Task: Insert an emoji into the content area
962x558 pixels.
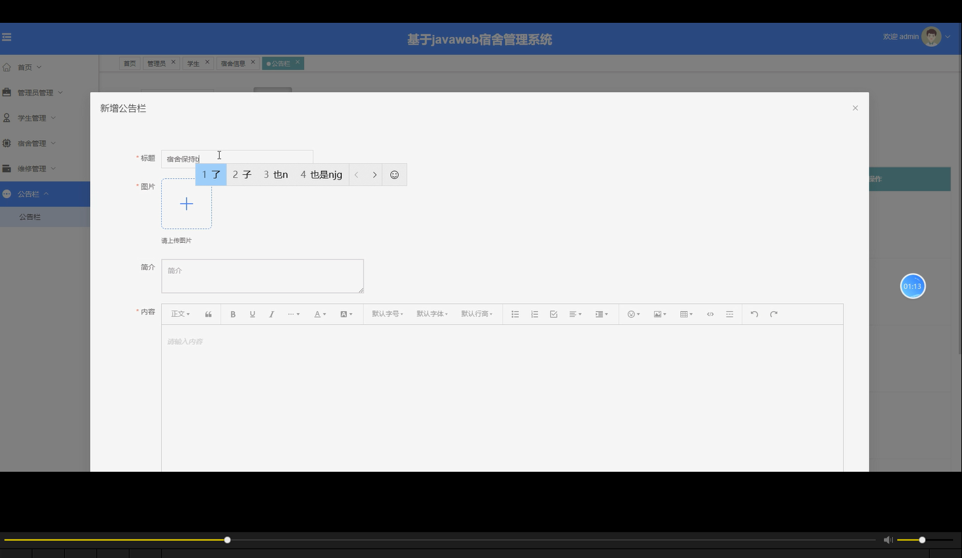Action: 631,314
